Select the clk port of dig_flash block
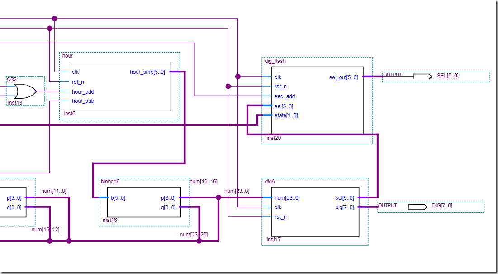 tap(278, 77)
